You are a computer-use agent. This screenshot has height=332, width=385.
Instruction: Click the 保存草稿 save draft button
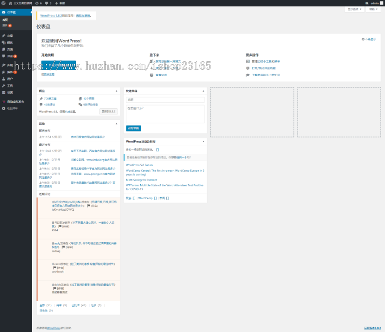pyautogui.click(x=133, y=128)
